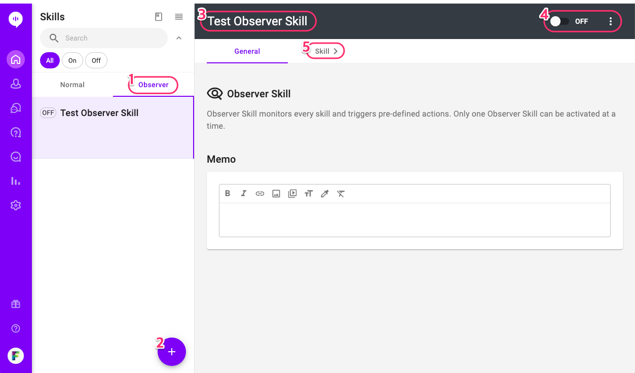Switch to the Normal skills tab
This screenshot has width=635, height=373.
pos(72,85)
